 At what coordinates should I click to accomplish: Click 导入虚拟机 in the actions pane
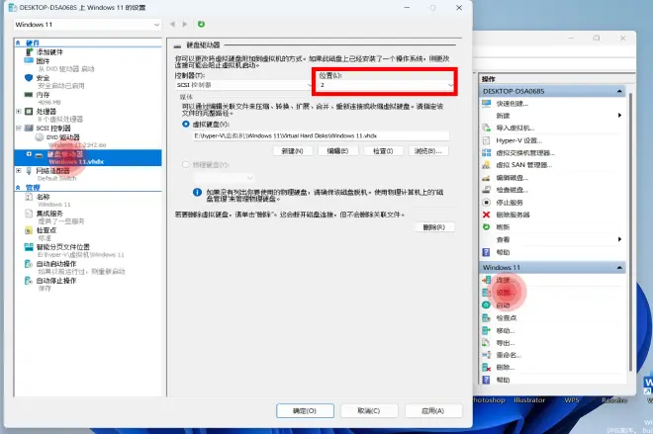tap(514, 129)
